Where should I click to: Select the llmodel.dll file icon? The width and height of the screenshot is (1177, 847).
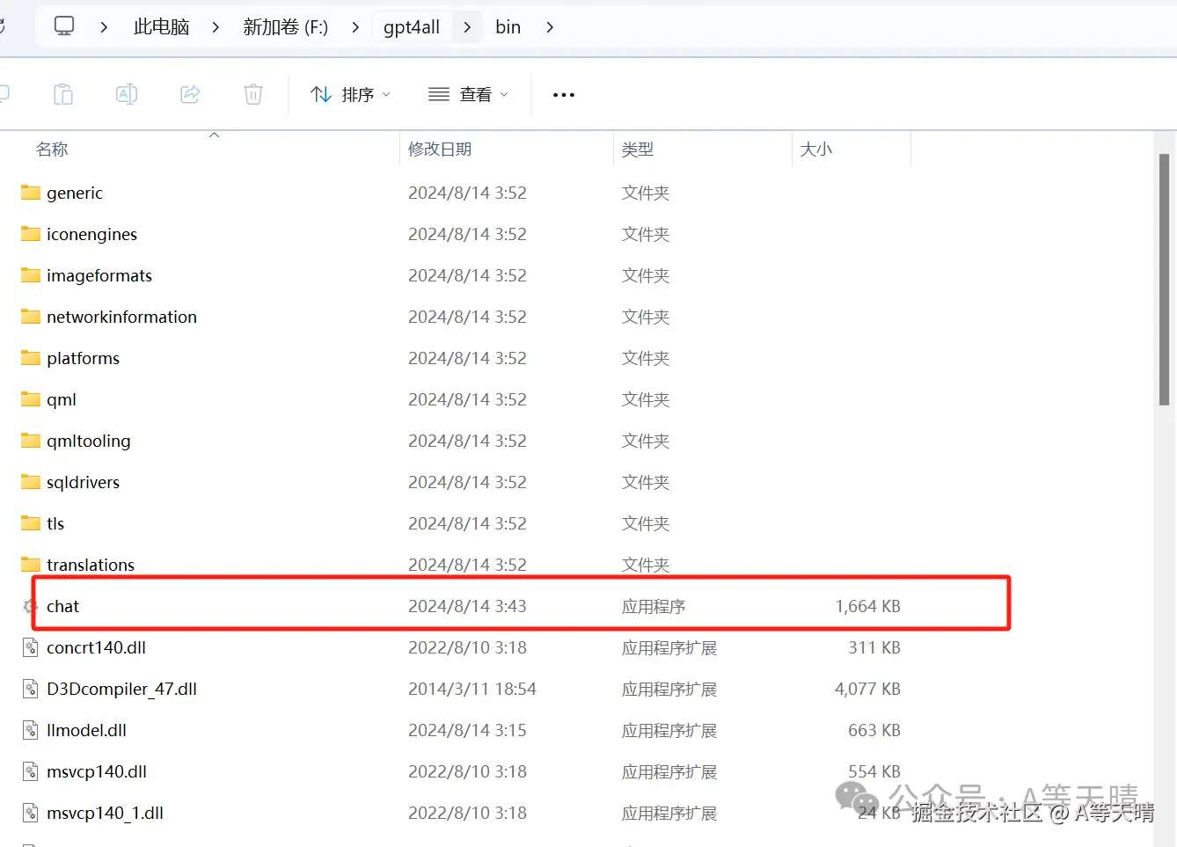pyautogui.click(x=31, y=730)
